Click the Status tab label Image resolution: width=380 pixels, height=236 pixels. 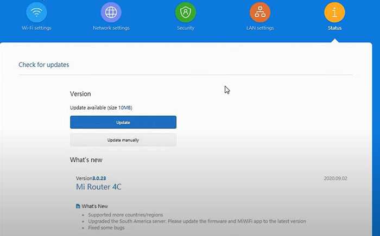tap(335, 28)
